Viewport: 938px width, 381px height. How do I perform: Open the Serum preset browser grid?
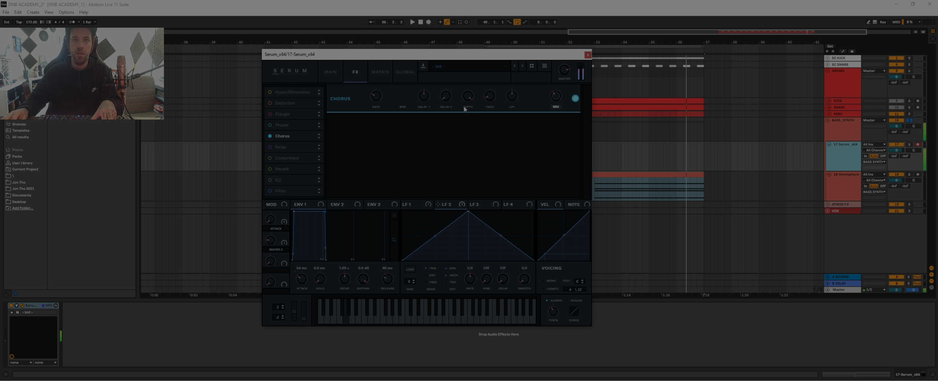pos(532,66)
